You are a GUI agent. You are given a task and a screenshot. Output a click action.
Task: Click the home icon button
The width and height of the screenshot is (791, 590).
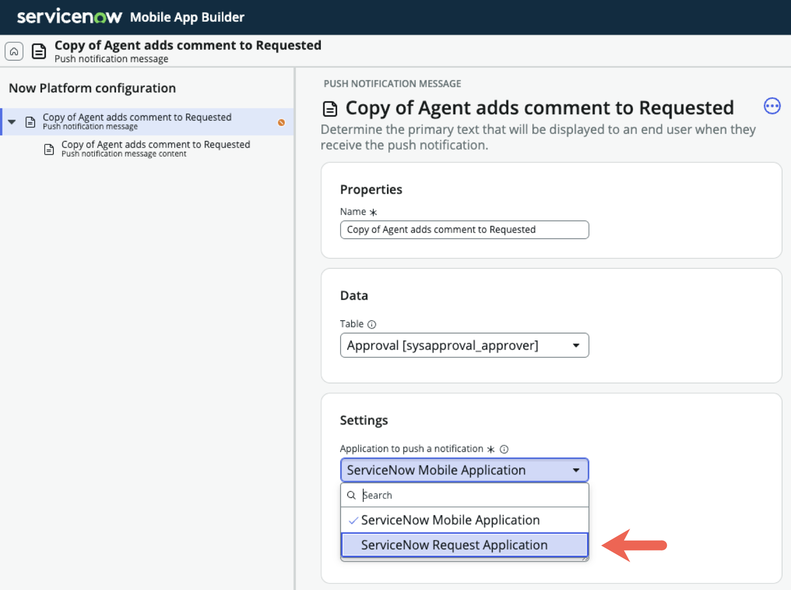14,51
